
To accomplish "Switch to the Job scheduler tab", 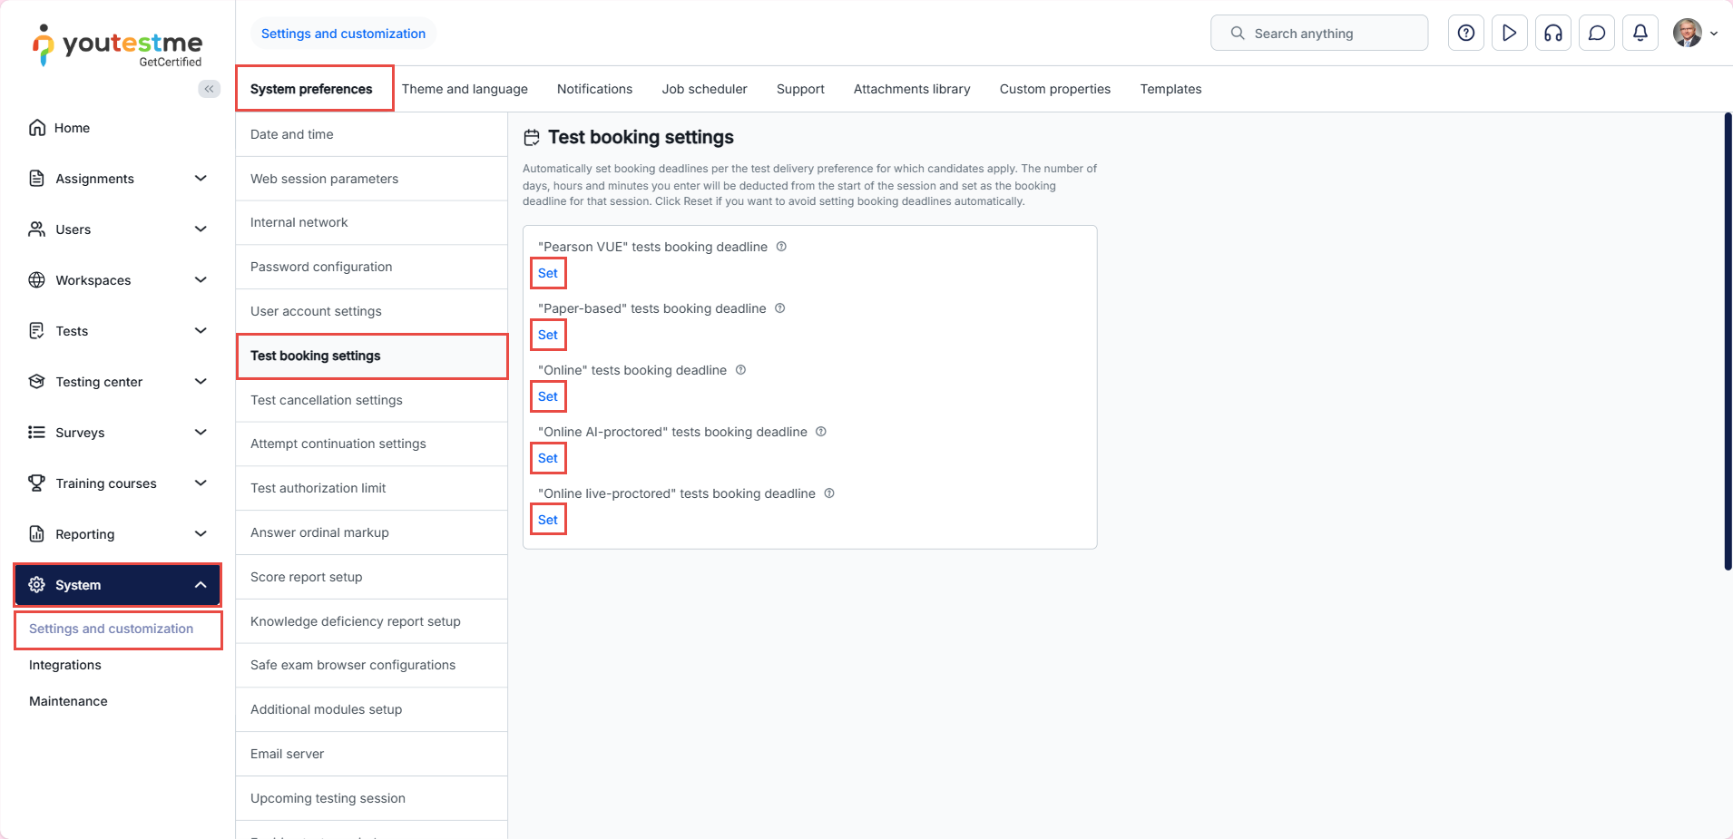I will coord(704,89).
